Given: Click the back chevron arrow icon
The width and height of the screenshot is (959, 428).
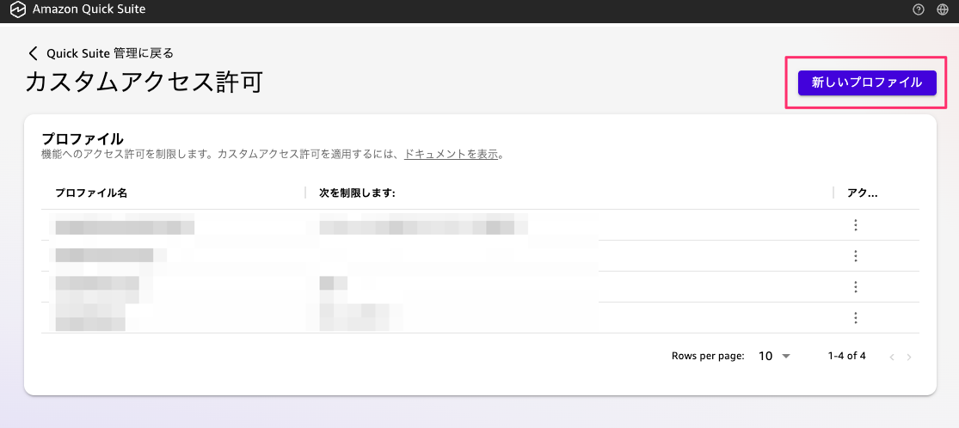Looking at the screenshot, I should [34, 53].
